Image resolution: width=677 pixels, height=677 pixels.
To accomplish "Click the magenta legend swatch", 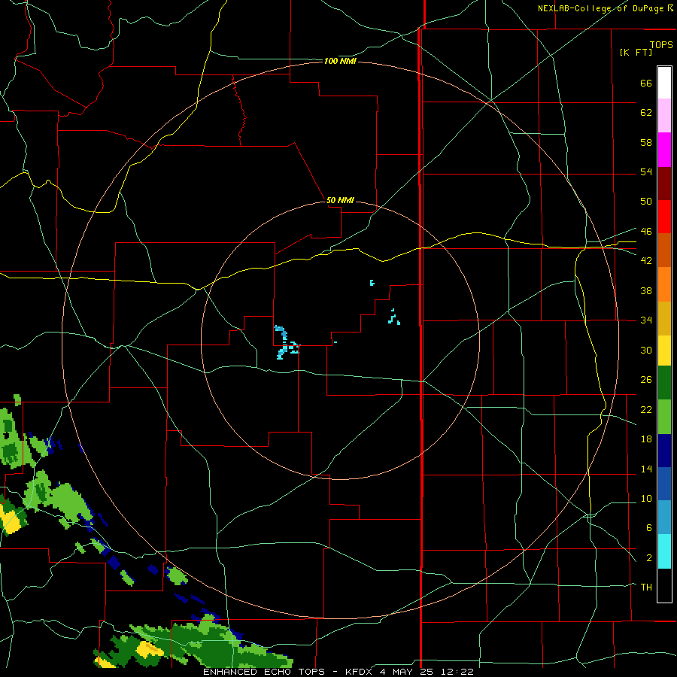I will [664, 150].
